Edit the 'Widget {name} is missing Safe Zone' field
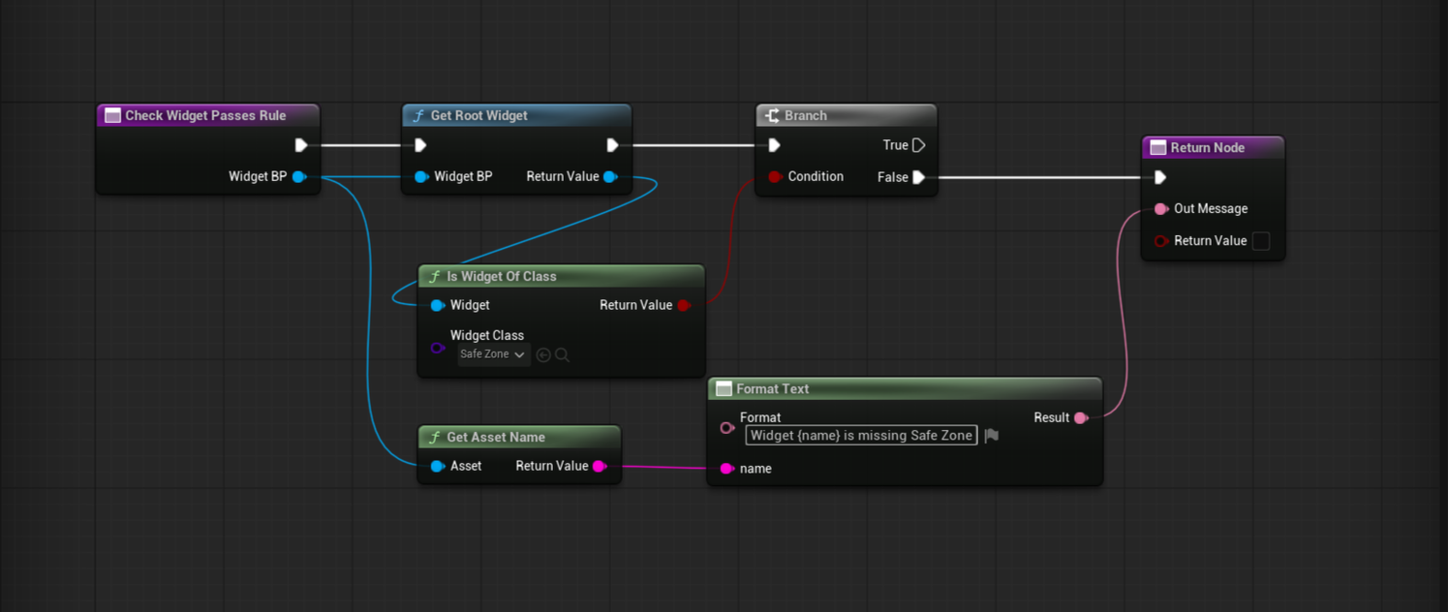 pos(861,436)
